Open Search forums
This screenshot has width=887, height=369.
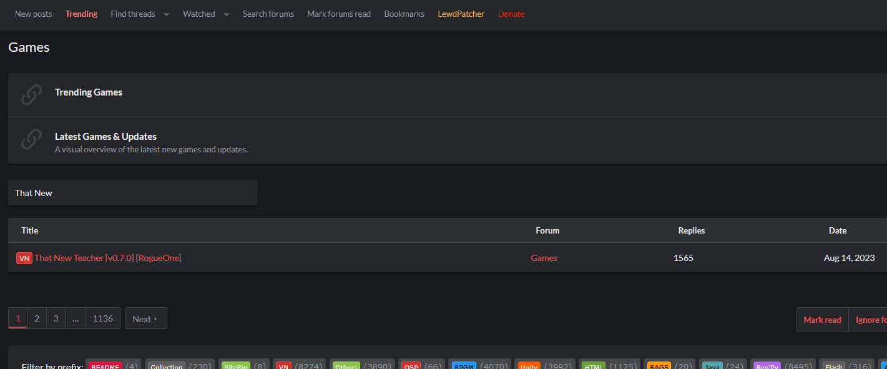point(268,14)
